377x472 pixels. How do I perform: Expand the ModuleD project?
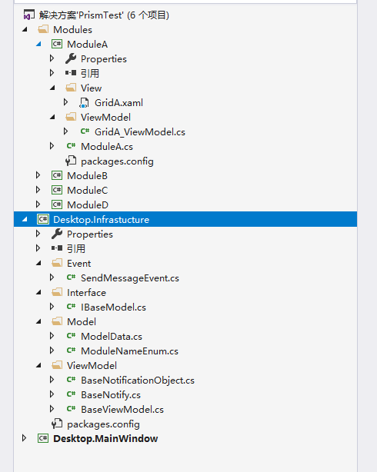(38, 204)
